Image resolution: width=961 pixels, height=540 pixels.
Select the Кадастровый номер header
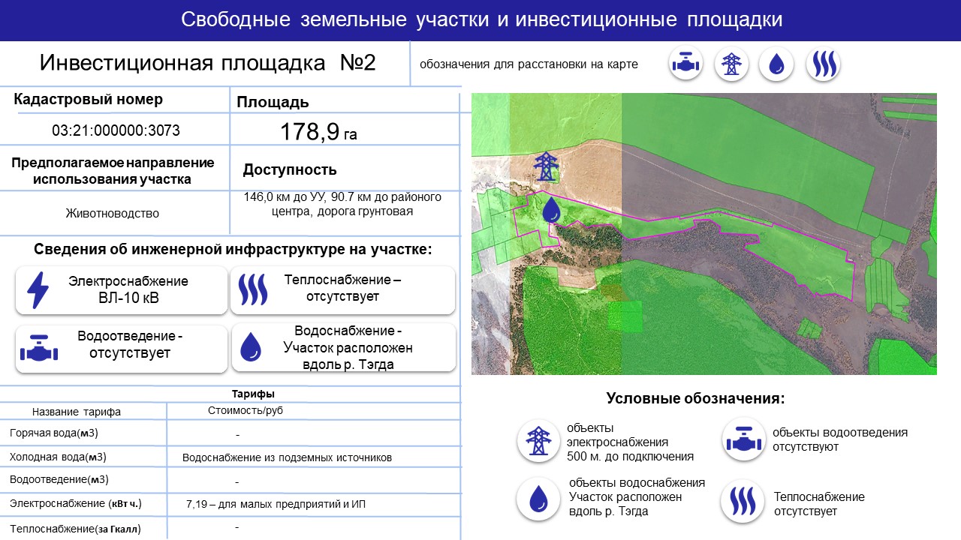89,100
